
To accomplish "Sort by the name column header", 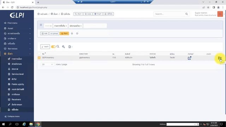I will pos(44,54).
